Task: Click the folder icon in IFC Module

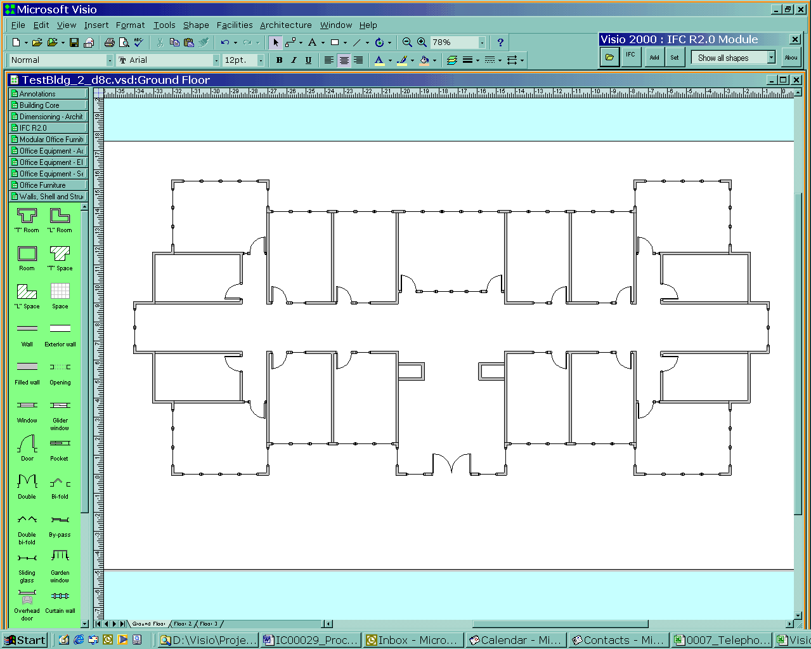Action: (x=609, y=58)
